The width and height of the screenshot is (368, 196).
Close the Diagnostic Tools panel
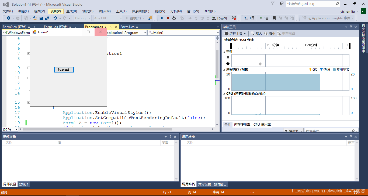[x=356, y=27]
